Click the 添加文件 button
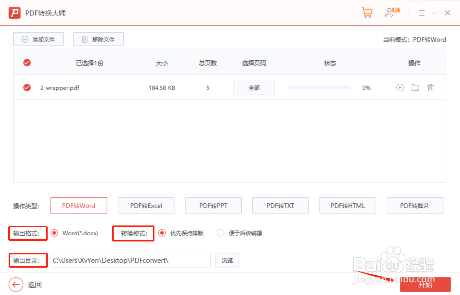The height and width of the screenshot is (295, 460). click(x=38, y=39)
